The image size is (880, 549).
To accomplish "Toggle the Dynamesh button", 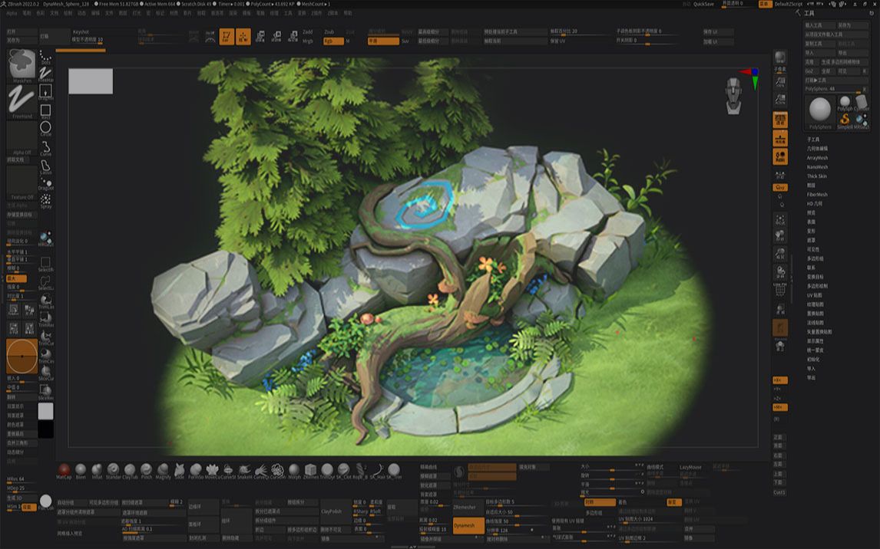I will (x=468, y=525).
